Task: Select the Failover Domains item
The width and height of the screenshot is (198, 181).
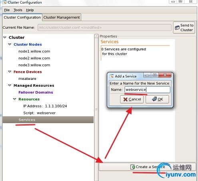Action: (36, 92)
